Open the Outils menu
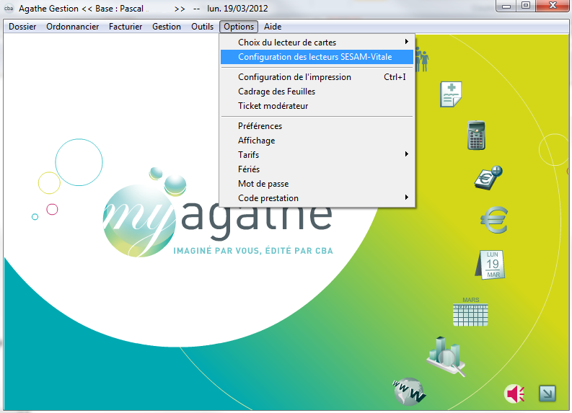The width and height of the screenshot is (572, 413). [x=202, y=27]
